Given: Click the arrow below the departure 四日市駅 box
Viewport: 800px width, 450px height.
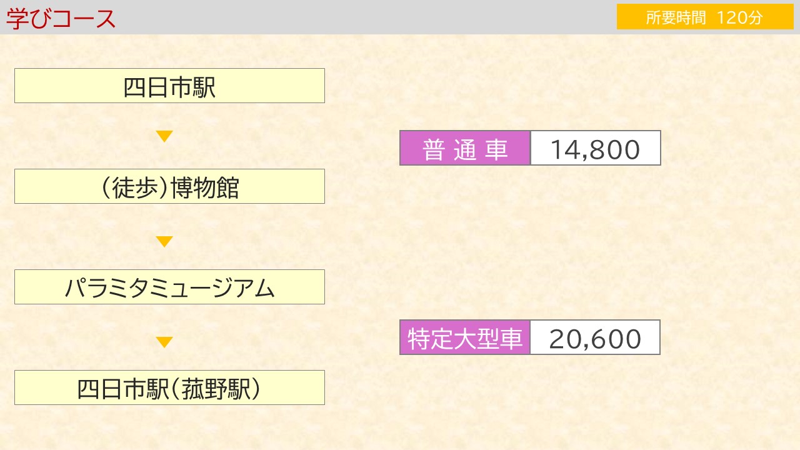Looking at the screenshot, I should (x=164, y=136).
